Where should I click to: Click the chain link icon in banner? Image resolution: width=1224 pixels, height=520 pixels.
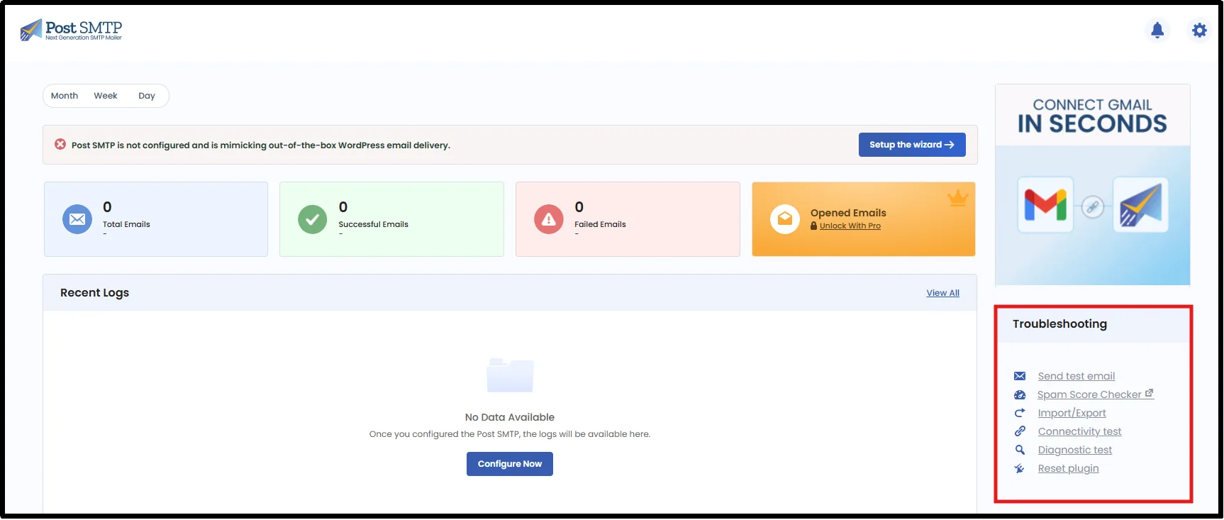coord(1093,207)
